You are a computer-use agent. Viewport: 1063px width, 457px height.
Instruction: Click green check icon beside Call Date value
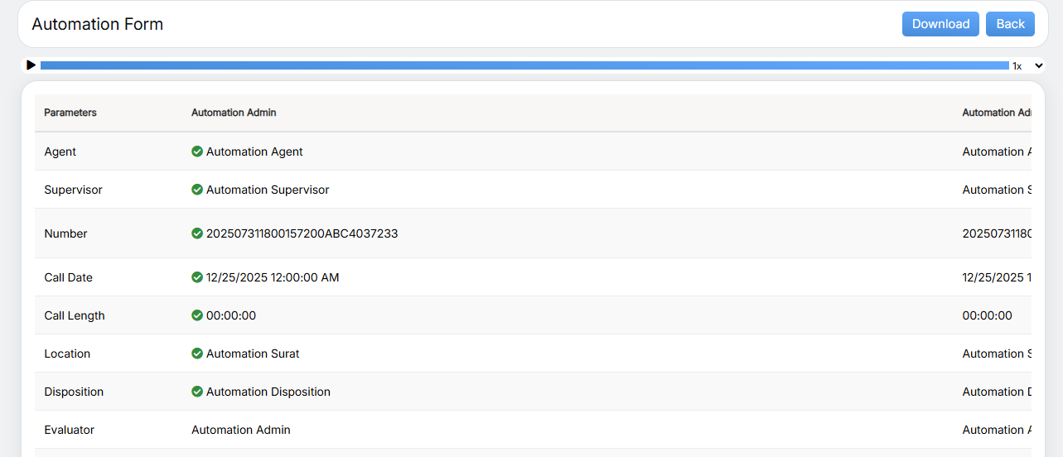(x=197, y=277)
